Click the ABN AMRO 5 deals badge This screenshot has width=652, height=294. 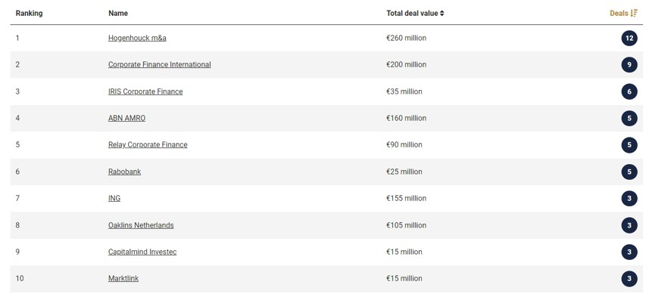pyautogui.click(x=629, y=119)
